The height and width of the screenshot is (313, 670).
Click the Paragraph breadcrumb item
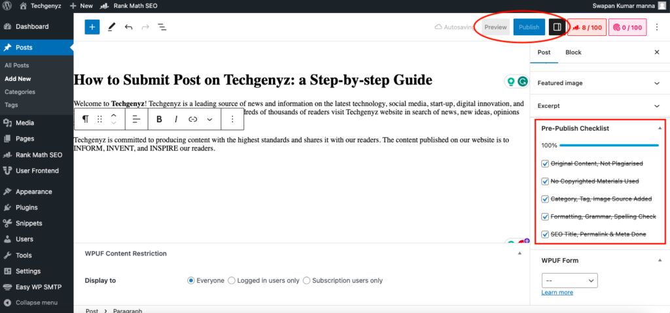point(128,310)
